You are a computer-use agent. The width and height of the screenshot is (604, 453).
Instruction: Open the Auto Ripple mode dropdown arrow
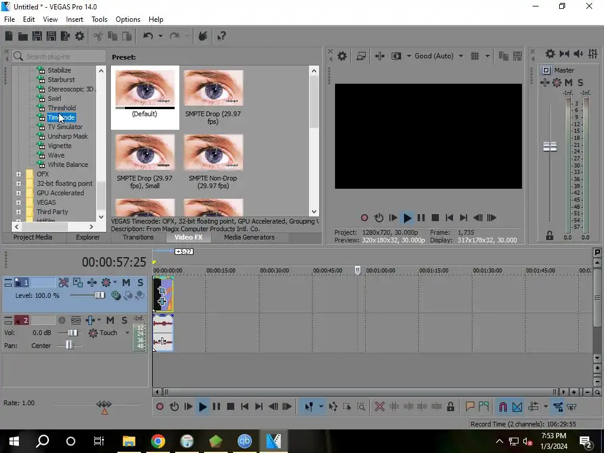pyautogui.click(x=546, y=407)
